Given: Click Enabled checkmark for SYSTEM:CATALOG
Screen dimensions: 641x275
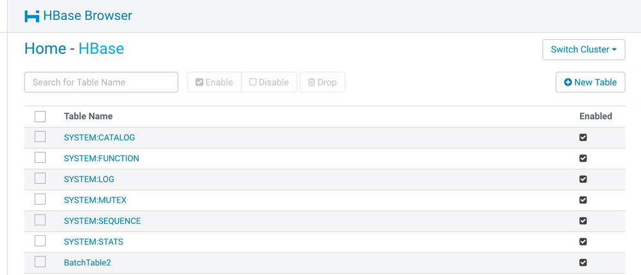Looking at the screenshot, I should pos(583,137).
